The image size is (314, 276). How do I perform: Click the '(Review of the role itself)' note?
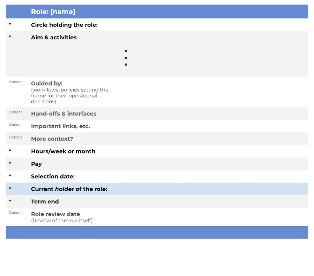(62, 220)
